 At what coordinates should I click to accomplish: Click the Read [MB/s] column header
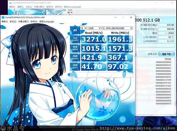click(x=94, y=33)
